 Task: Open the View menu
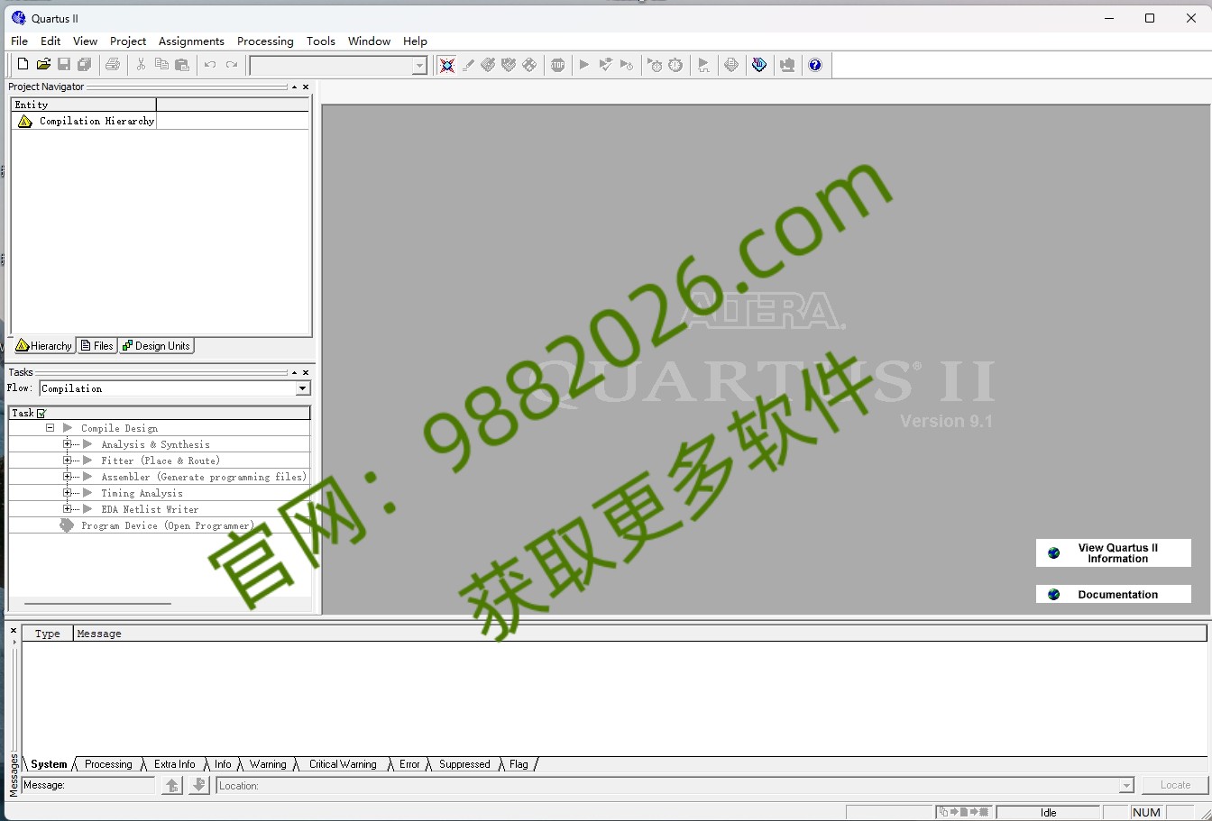coord(85,41)
